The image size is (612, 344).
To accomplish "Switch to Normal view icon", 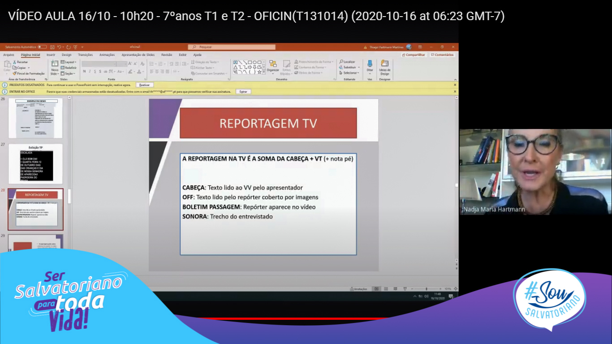I will click(x=376, y=289).
